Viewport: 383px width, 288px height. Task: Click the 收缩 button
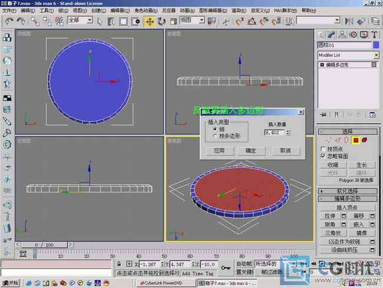[333, 165]
